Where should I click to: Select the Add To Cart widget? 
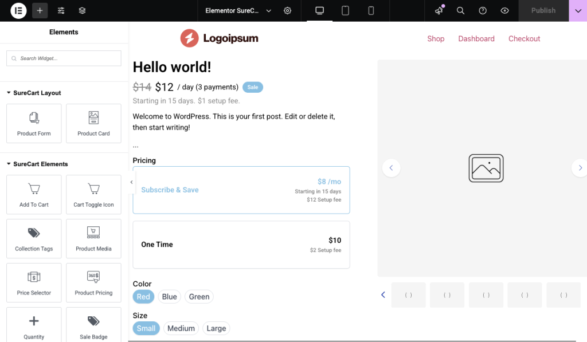coord(34,195)
